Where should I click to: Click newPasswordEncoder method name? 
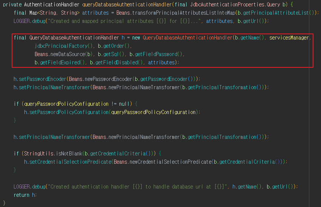108,79
